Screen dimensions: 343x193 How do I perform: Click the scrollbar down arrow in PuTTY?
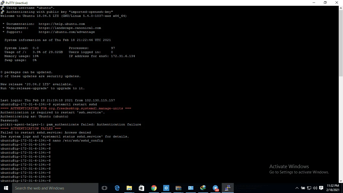click(x=341, y=181)
